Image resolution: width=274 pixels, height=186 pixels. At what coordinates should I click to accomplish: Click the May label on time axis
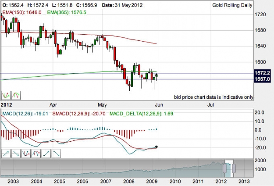(102, 105)
